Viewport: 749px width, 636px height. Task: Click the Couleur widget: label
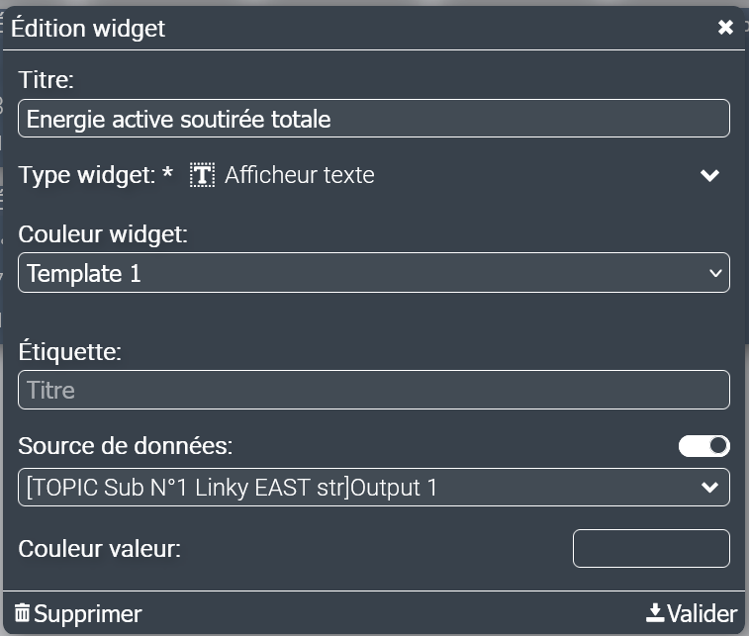pyautogui.click(x=104, y=234)
